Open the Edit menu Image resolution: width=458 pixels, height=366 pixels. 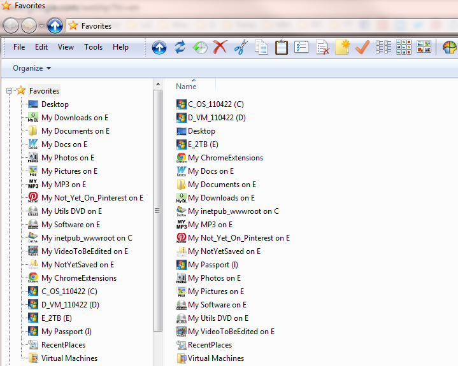pos(41,47)
